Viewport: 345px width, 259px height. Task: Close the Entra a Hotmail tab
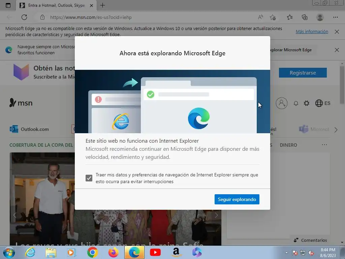pyautogui.click(x=92, y=5)
